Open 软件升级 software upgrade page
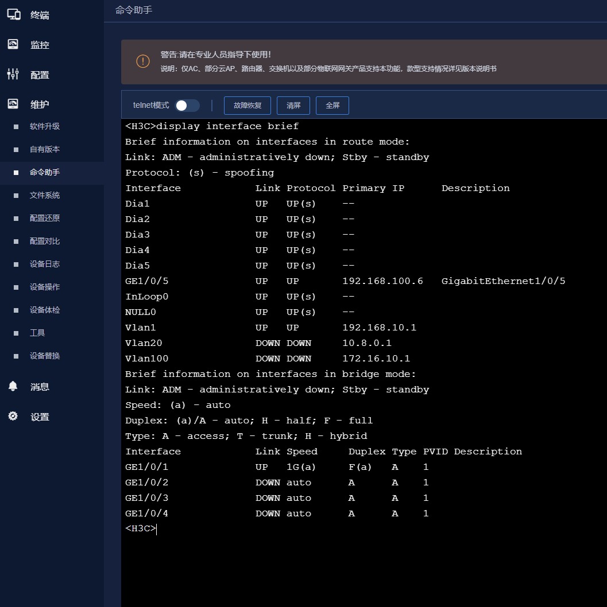The height and width of the screenshot is (607, 607). [x=45, y=126]
